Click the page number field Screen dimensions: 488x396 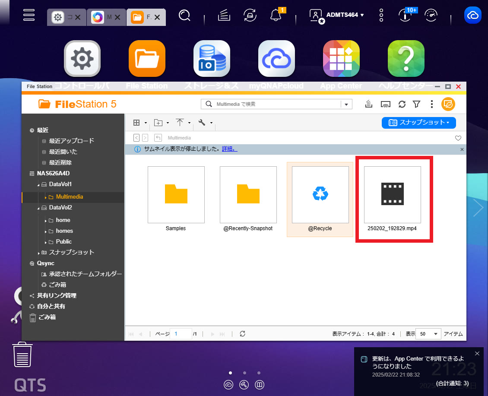pos(181,334)
